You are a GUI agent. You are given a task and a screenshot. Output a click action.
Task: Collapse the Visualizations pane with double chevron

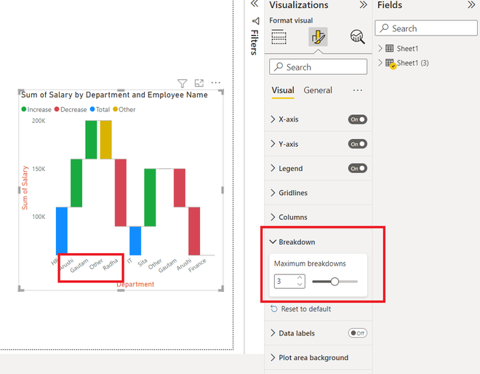(364, 5)
